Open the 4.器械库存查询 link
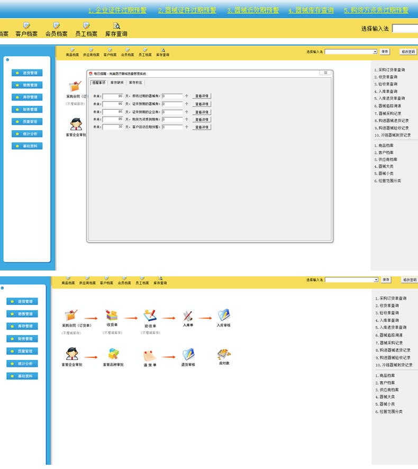Image resolution: width=418 pixels, height=469 pixels. (311, 10)
